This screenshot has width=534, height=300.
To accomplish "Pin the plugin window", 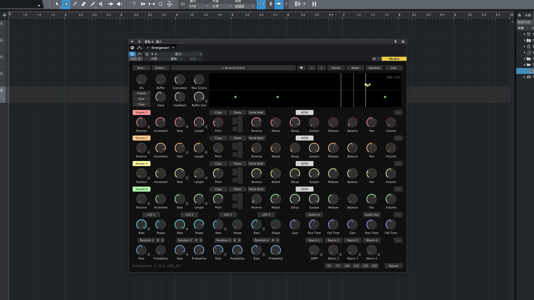I will coord(395,42).
